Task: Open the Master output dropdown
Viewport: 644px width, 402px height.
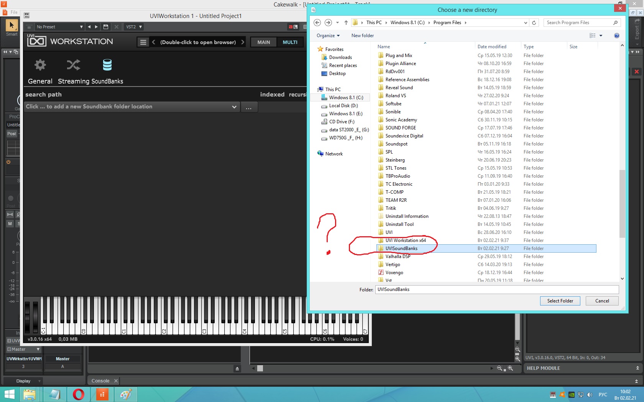Action: (x=23, y=349)
